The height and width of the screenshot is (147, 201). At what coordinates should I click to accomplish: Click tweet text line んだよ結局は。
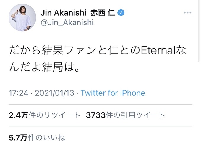(45, 67)
